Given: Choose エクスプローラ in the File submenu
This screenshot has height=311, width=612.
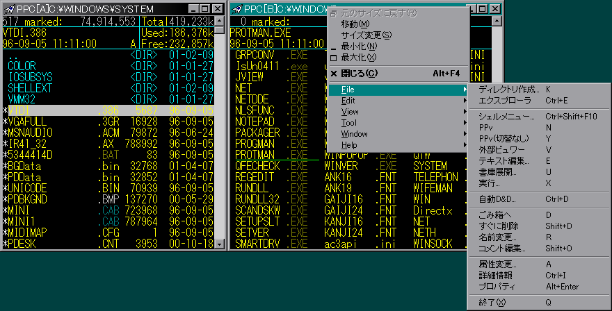Looking at the screenshot, I should [x=504, y=101].
